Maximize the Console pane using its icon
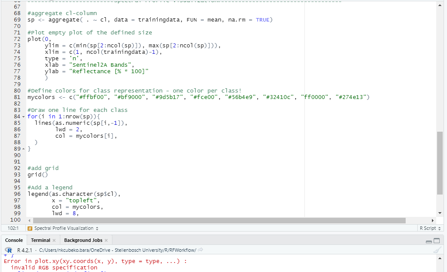 click(437, 241)
